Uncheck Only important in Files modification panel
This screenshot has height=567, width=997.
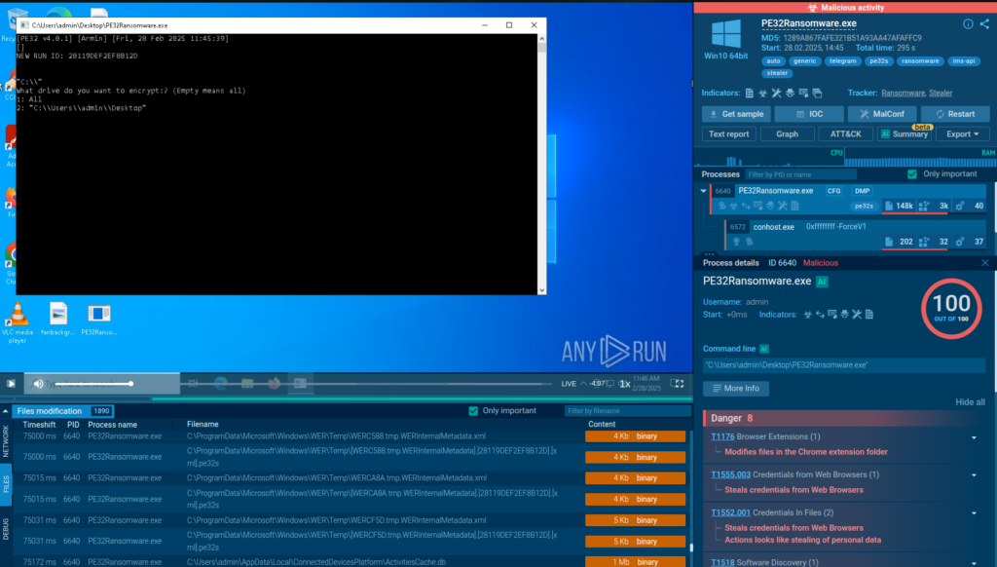click(x=474, y=411)
